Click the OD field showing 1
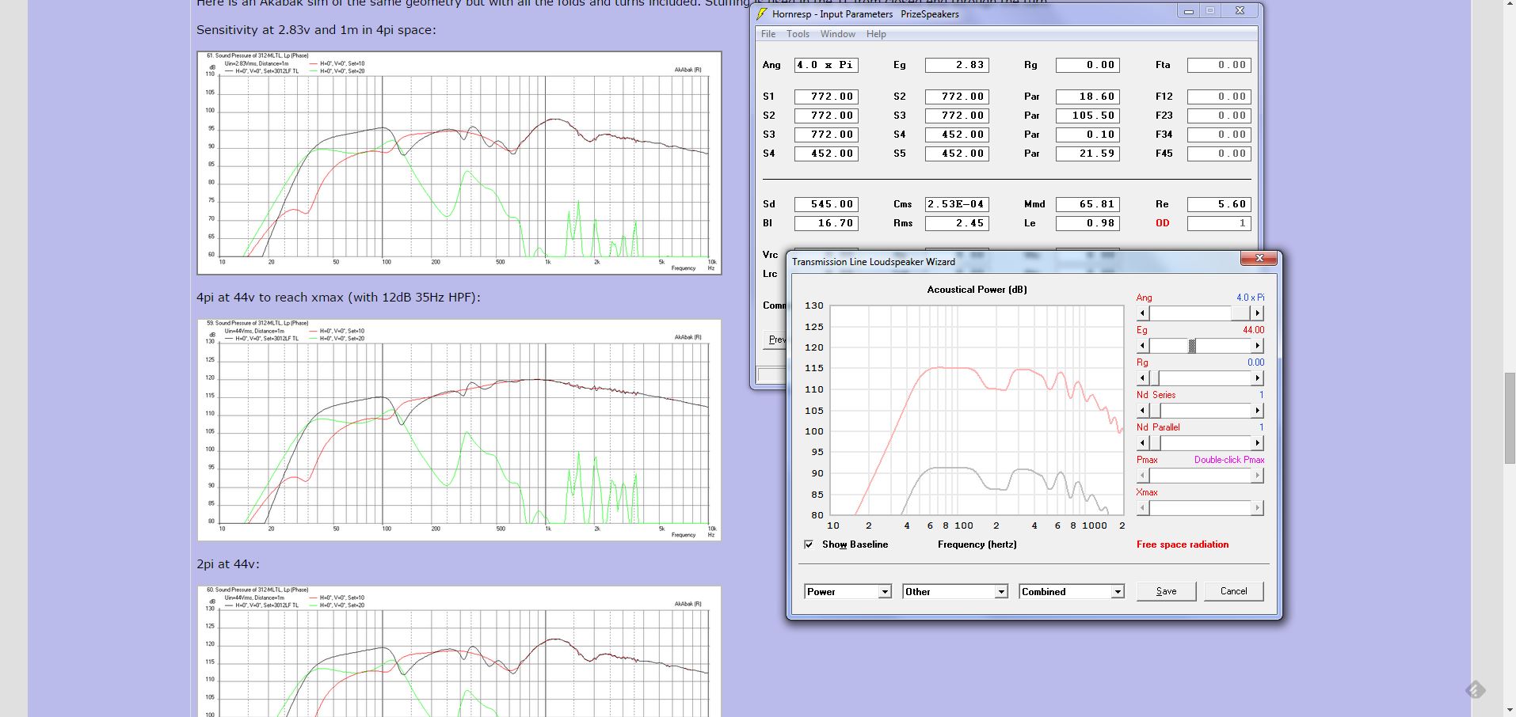 tap(1219, 223)
